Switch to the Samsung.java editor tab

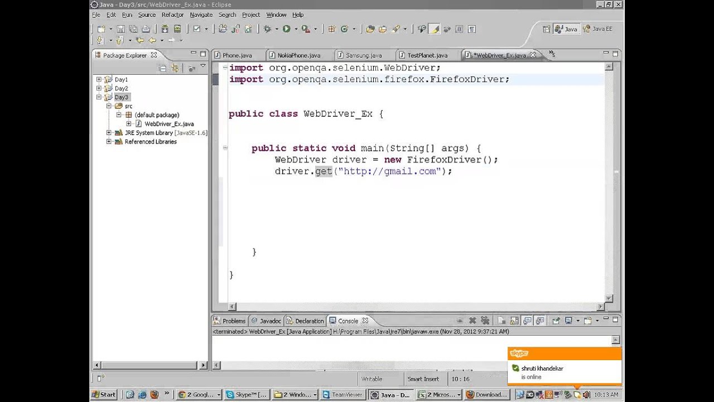click(x=363, y=55)
